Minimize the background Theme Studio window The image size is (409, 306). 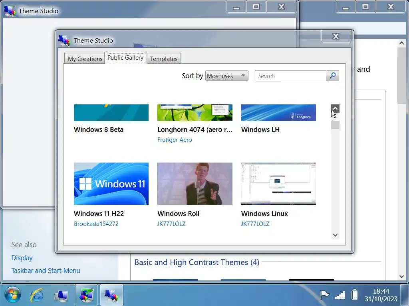pos(236,7)
